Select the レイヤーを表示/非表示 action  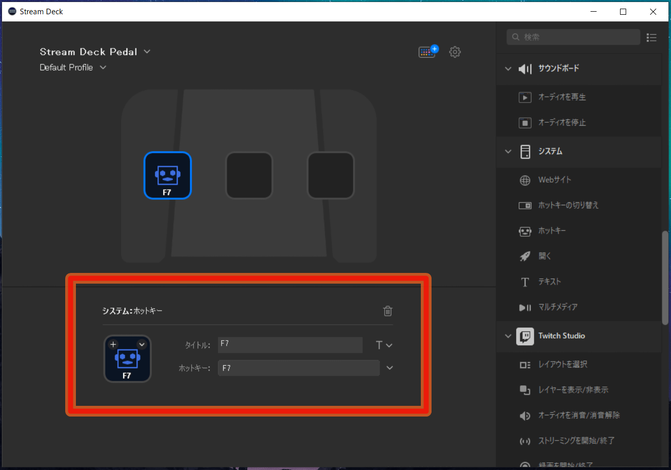[x=579, y=390]
